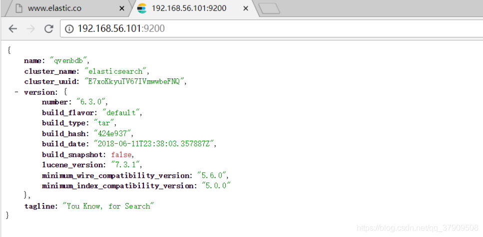The width and height of the screenshot is (483, 237).
Task: Click the lucene_version key
Action: pyautogui.click(x=74, y=165)
